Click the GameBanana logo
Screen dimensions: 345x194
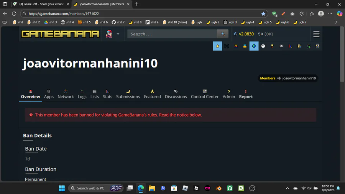[60, 34]
